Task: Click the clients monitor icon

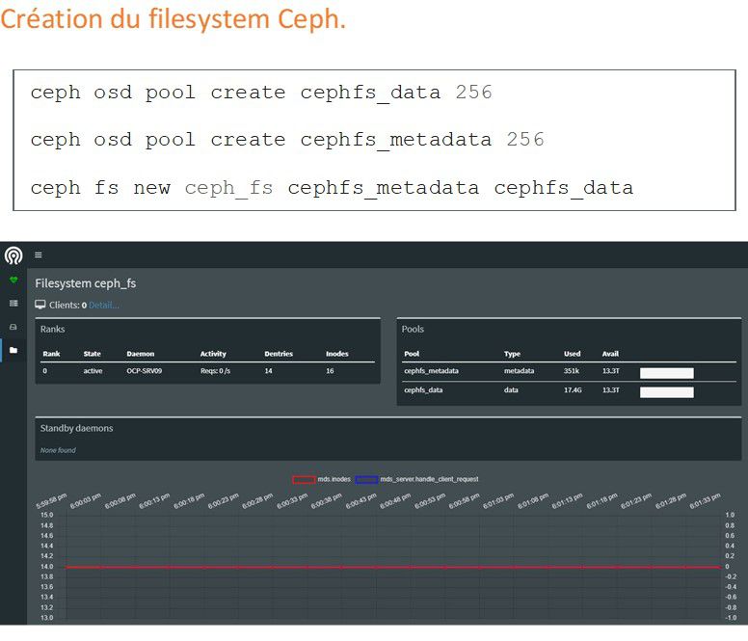Action: click(40, 305)
